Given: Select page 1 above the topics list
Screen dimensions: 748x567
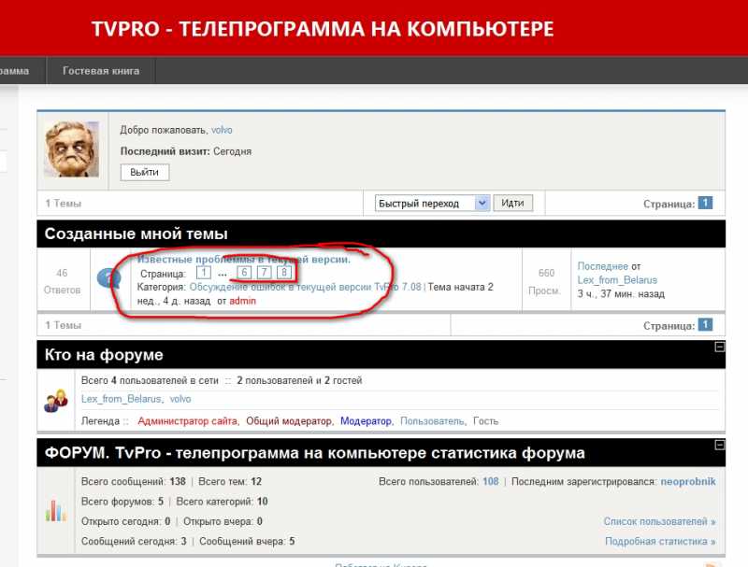Looking at the screenshot, I should tap(705, 203).
